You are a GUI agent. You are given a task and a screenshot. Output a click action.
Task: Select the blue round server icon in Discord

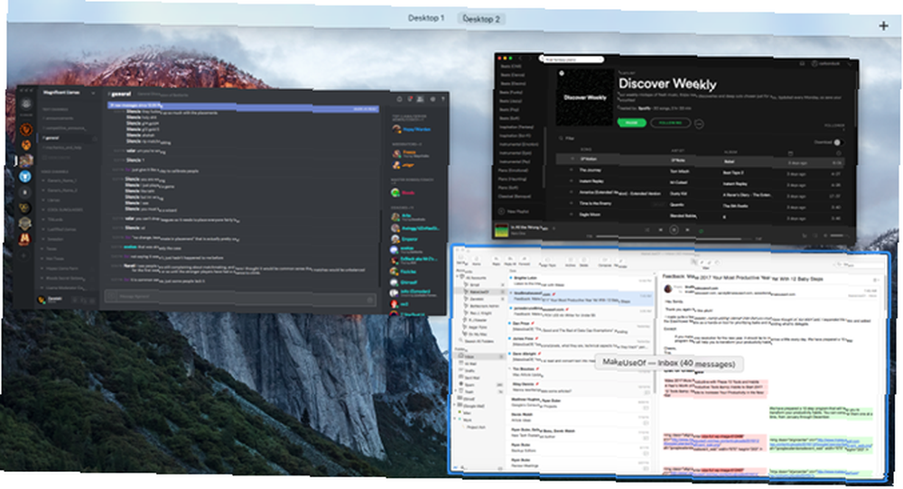tap(25, 177)
